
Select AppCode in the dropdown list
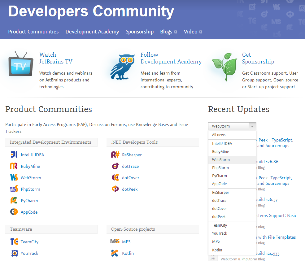pos(232,184)
